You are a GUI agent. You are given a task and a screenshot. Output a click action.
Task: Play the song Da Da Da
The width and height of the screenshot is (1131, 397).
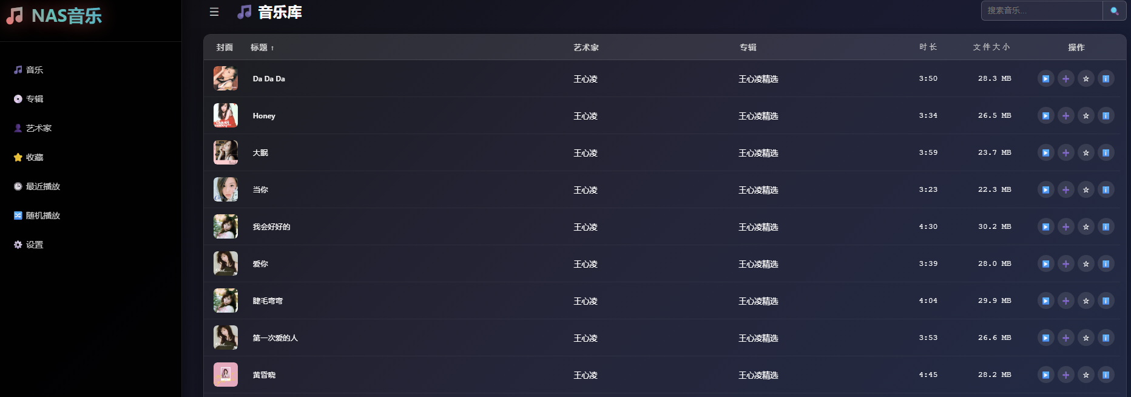pos(1045,79)
